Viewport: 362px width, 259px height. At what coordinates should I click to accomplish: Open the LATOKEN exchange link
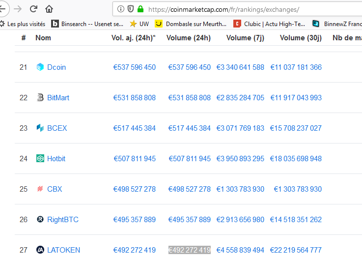(63, 250)
